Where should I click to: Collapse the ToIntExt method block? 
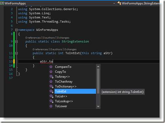[x=16, y=53]
